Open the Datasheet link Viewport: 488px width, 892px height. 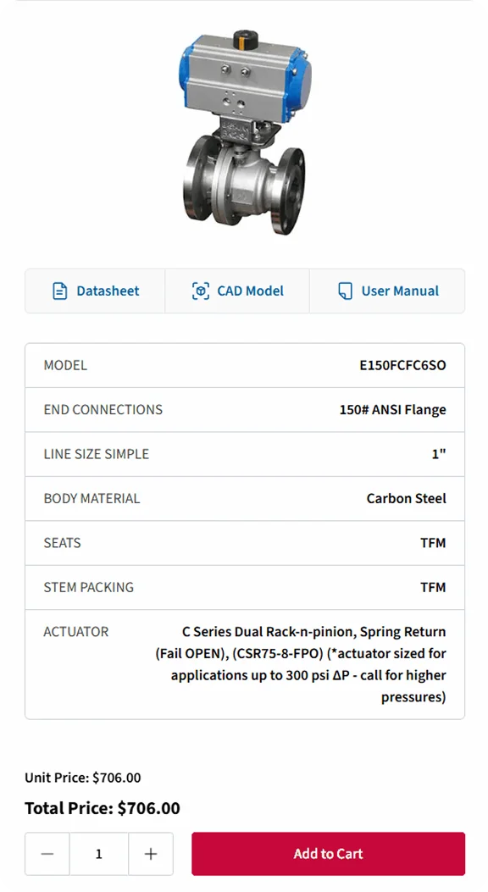point(95,291)
